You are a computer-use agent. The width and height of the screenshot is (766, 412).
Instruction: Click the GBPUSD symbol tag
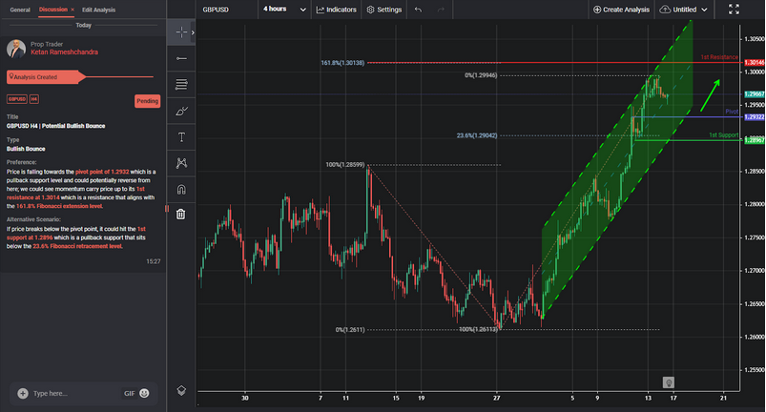pyautogui.click(x=16, y=99)
